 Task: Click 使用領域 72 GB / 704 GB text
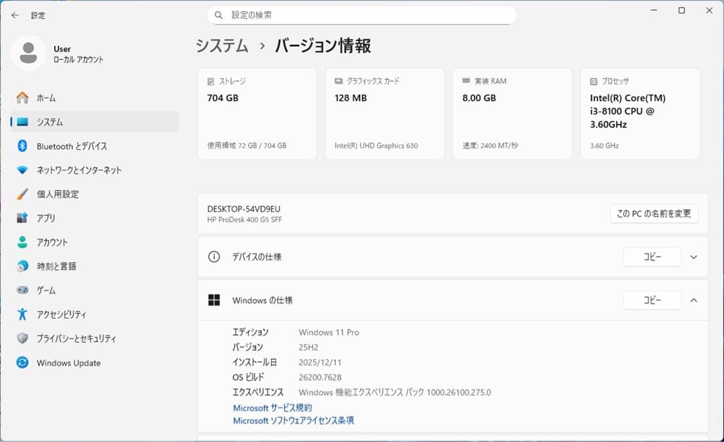[247, 145]
